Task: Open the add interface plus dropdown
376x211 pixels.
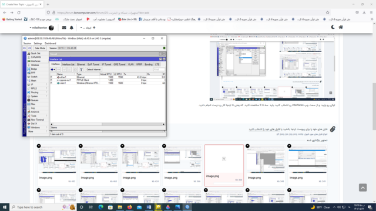Action: click(x=53, y=70)
